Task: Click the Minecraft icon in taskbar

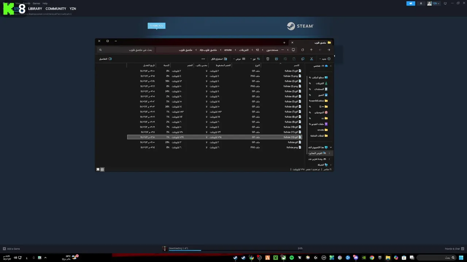Action: point(275,258)
